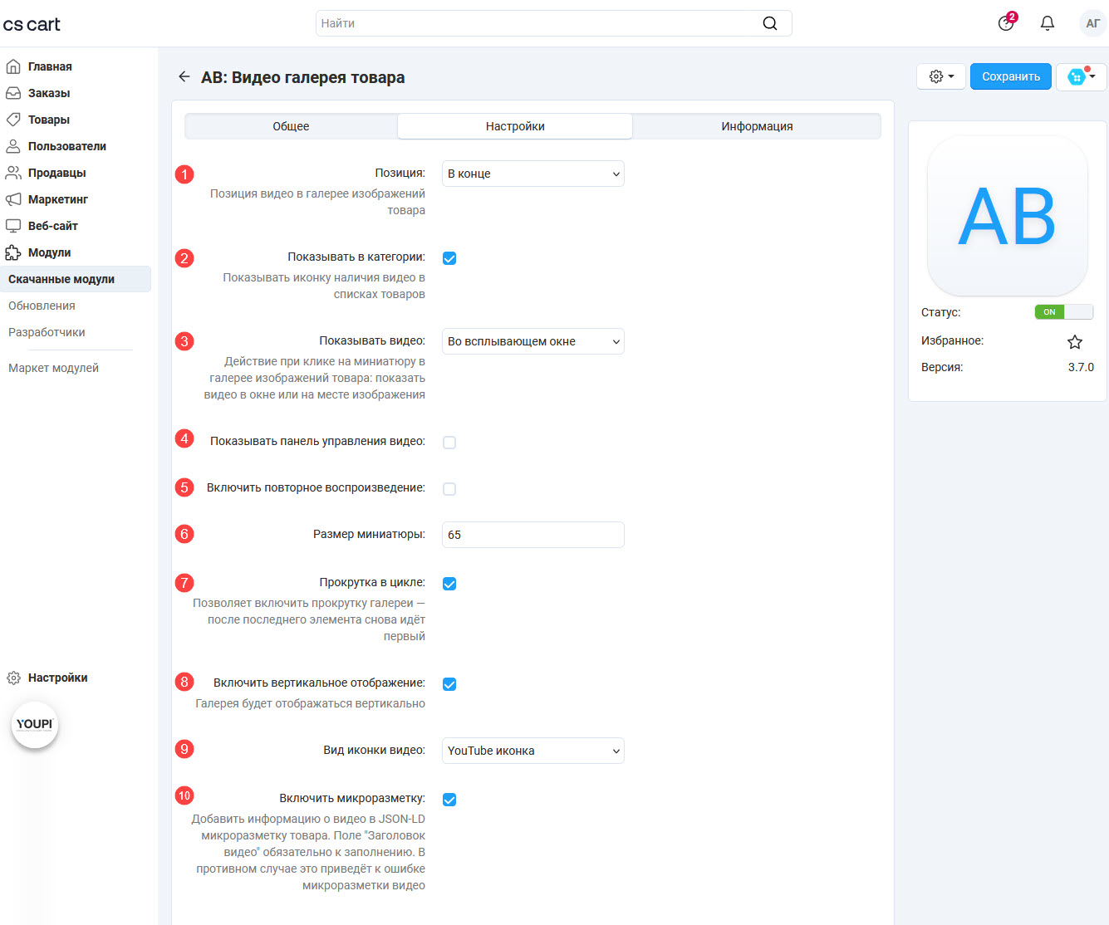Click the YOUPI round badge
Screen dimensions: 1109x925
coord(35,724)
